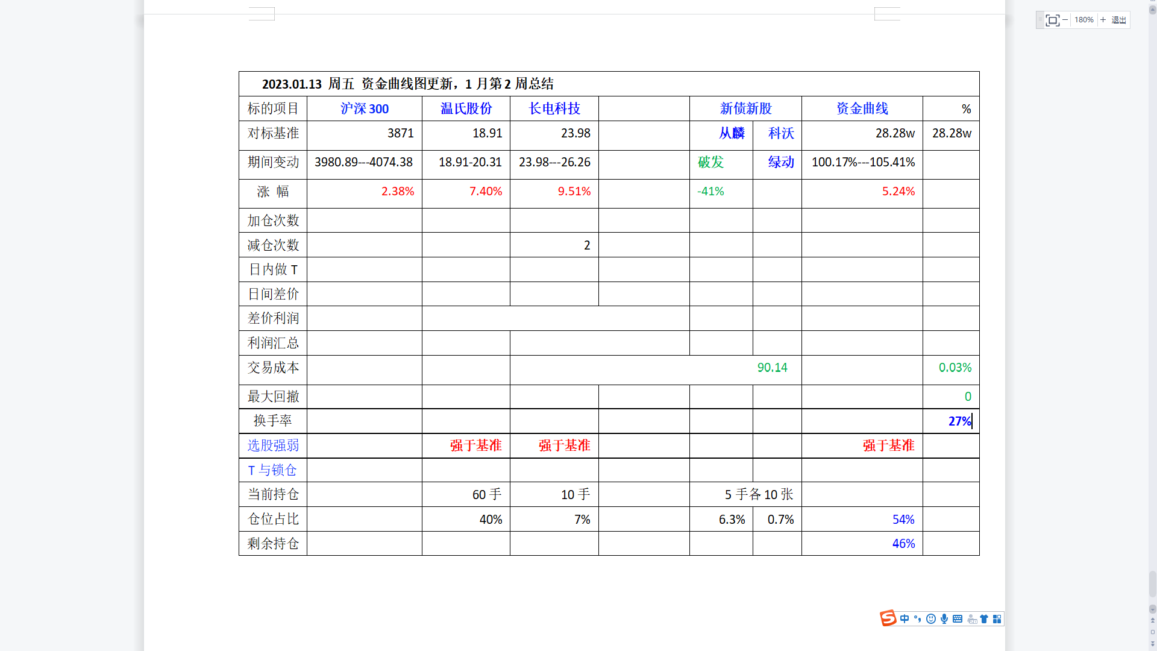Viewport: 1157px width, 651px height.
Task: Zoom in with the plus button
Action: (x=1103, y=20)
